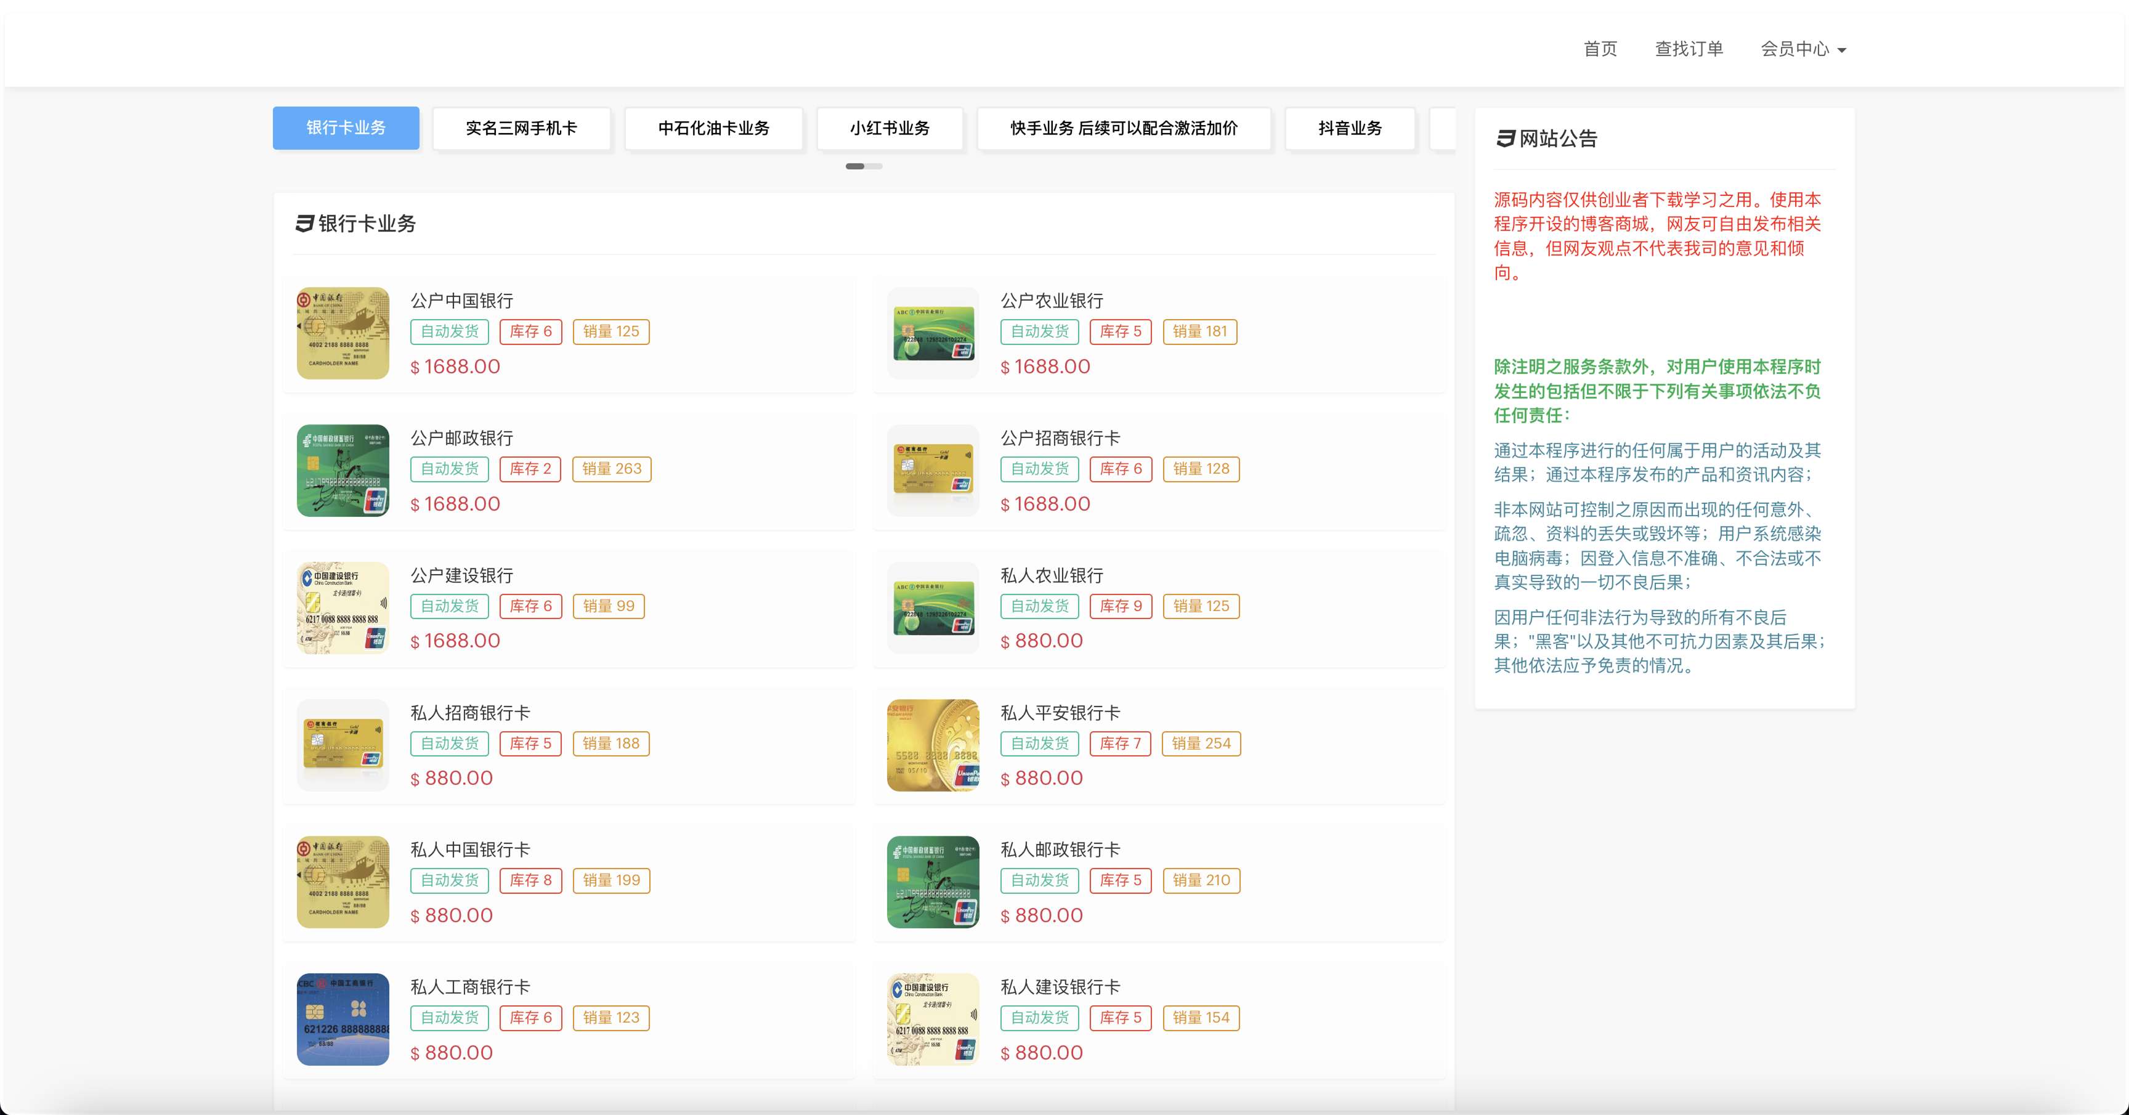2129x1115 pixels.
Task: Switch to 实名三网手机卡 category tab
Action: click(521, 128)
